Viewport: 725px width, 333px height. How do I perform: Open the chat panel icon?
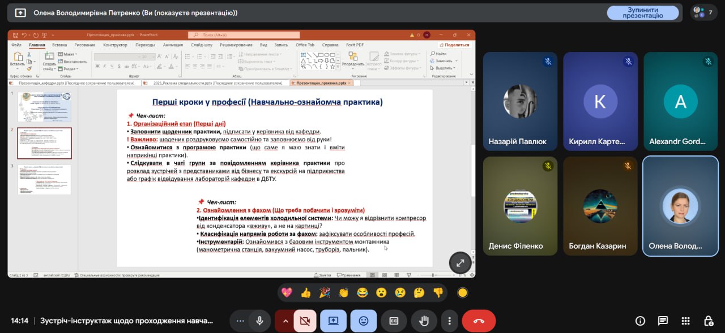(663, 321)
